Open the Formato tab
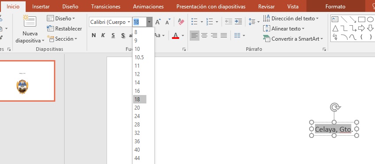375x164 pixels. [335, 7]
